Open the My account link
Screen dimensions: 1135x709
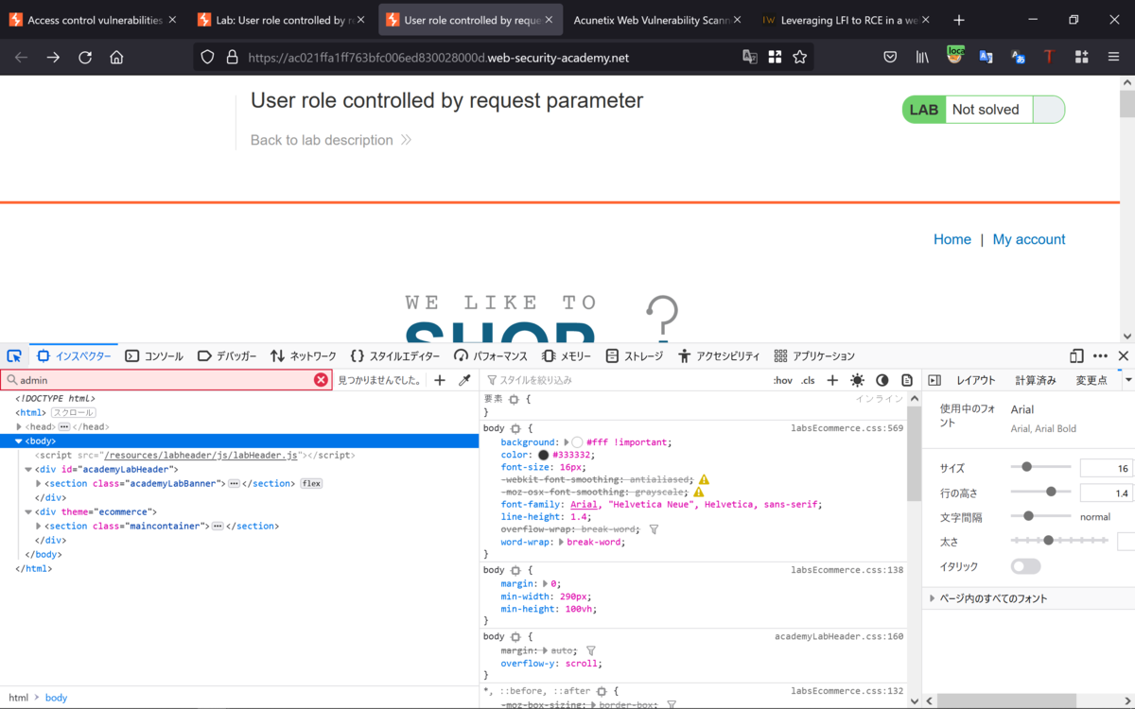coord(1029,239)
